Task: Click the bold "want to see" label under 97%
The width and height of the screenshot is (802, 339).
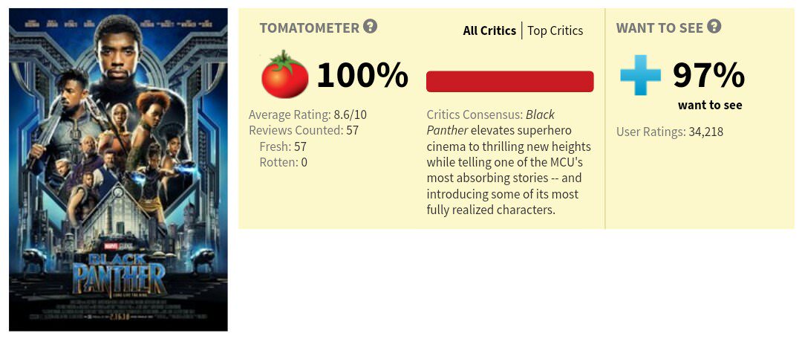Action: [710, 105]
